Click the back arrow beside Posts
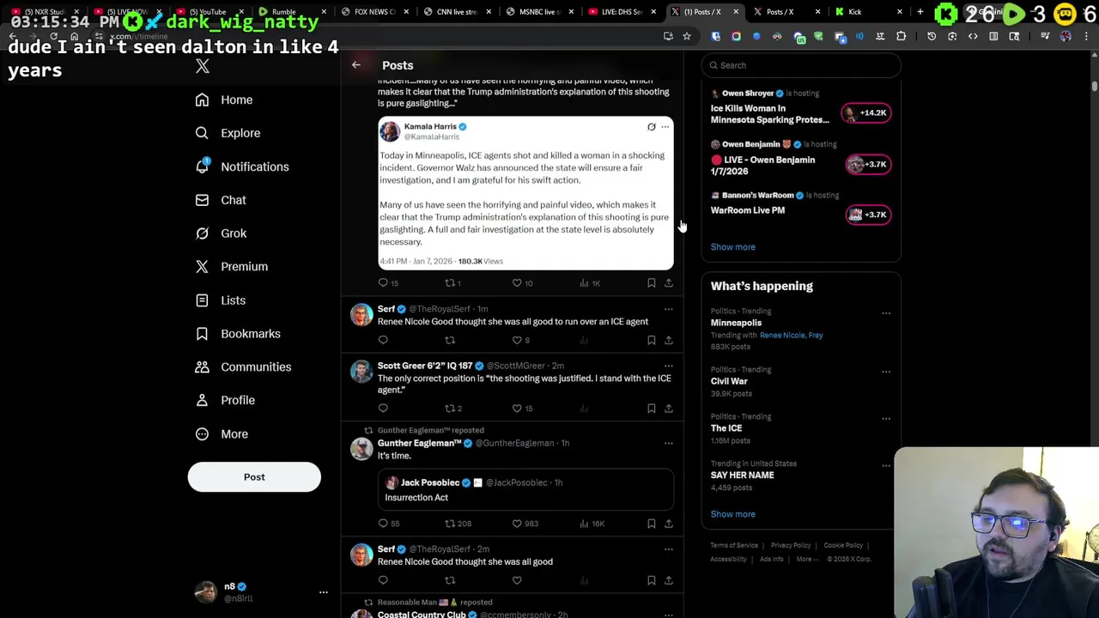This screenshot has width=1099, height=618. click(x=356, y=65)
